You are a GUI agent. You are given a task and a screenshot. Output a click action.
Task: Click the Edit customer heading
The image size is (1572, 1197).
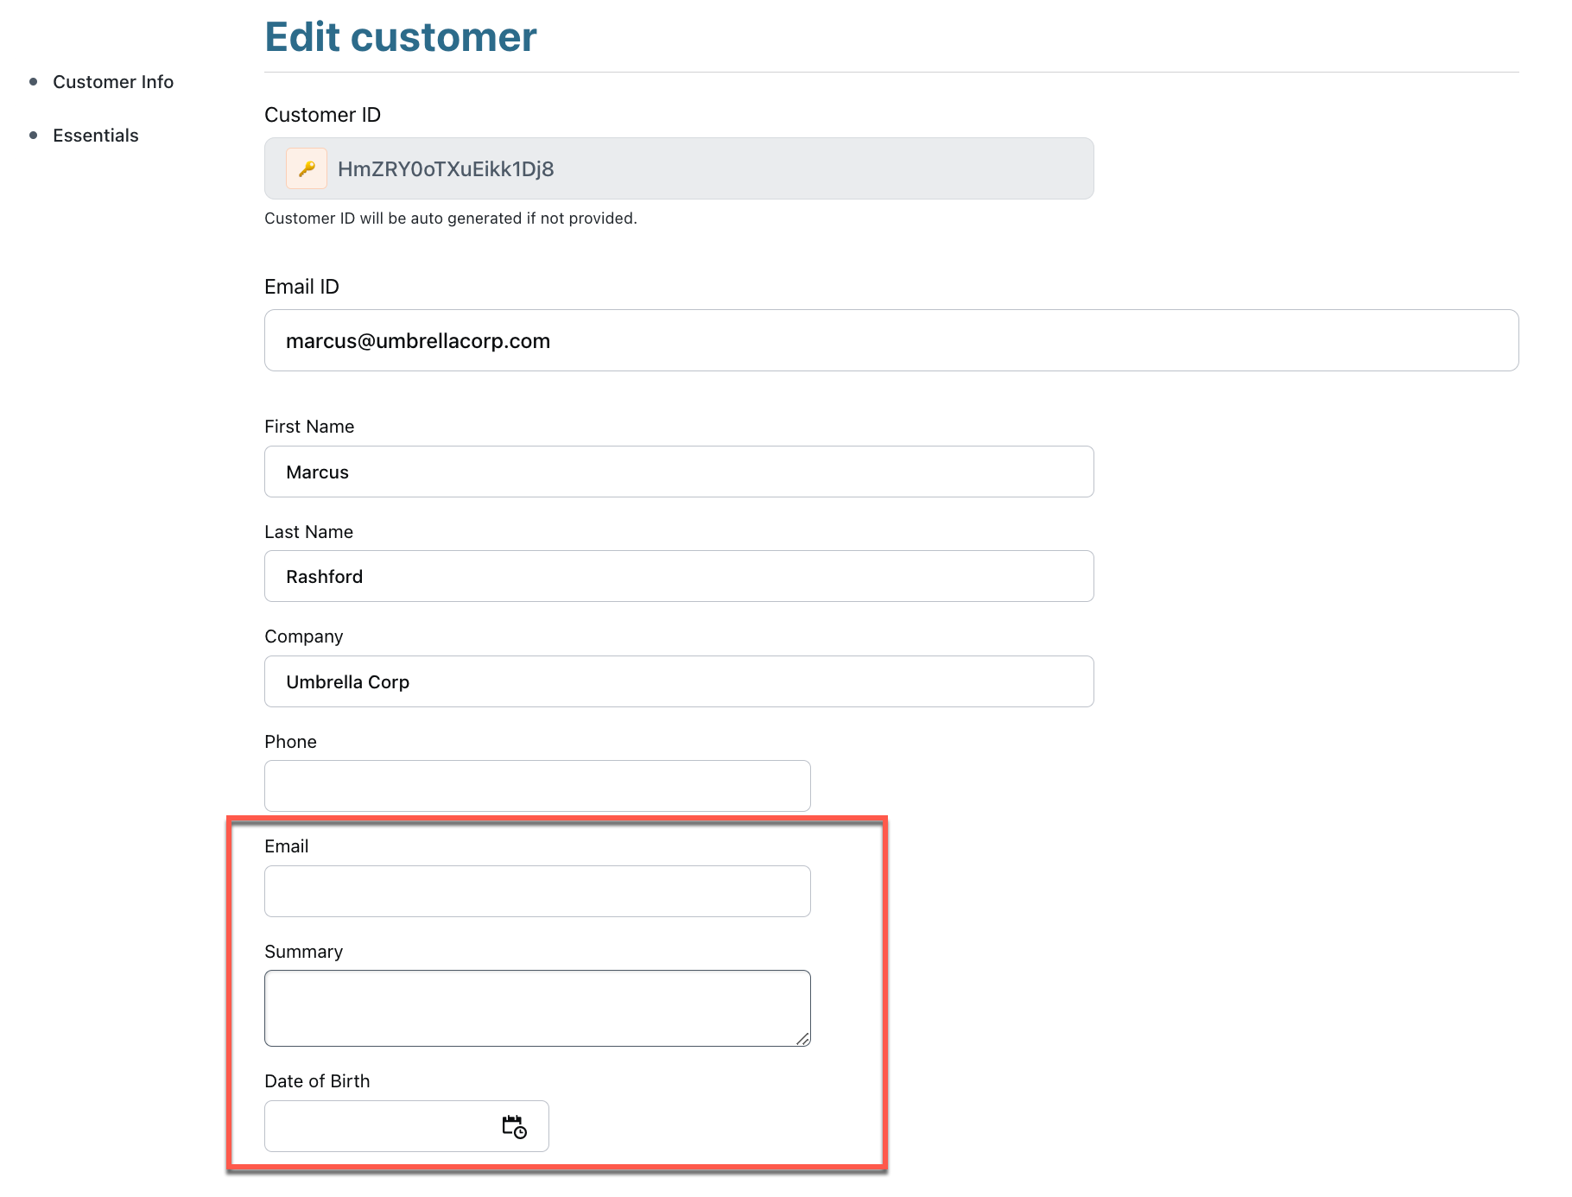(401, 37)
